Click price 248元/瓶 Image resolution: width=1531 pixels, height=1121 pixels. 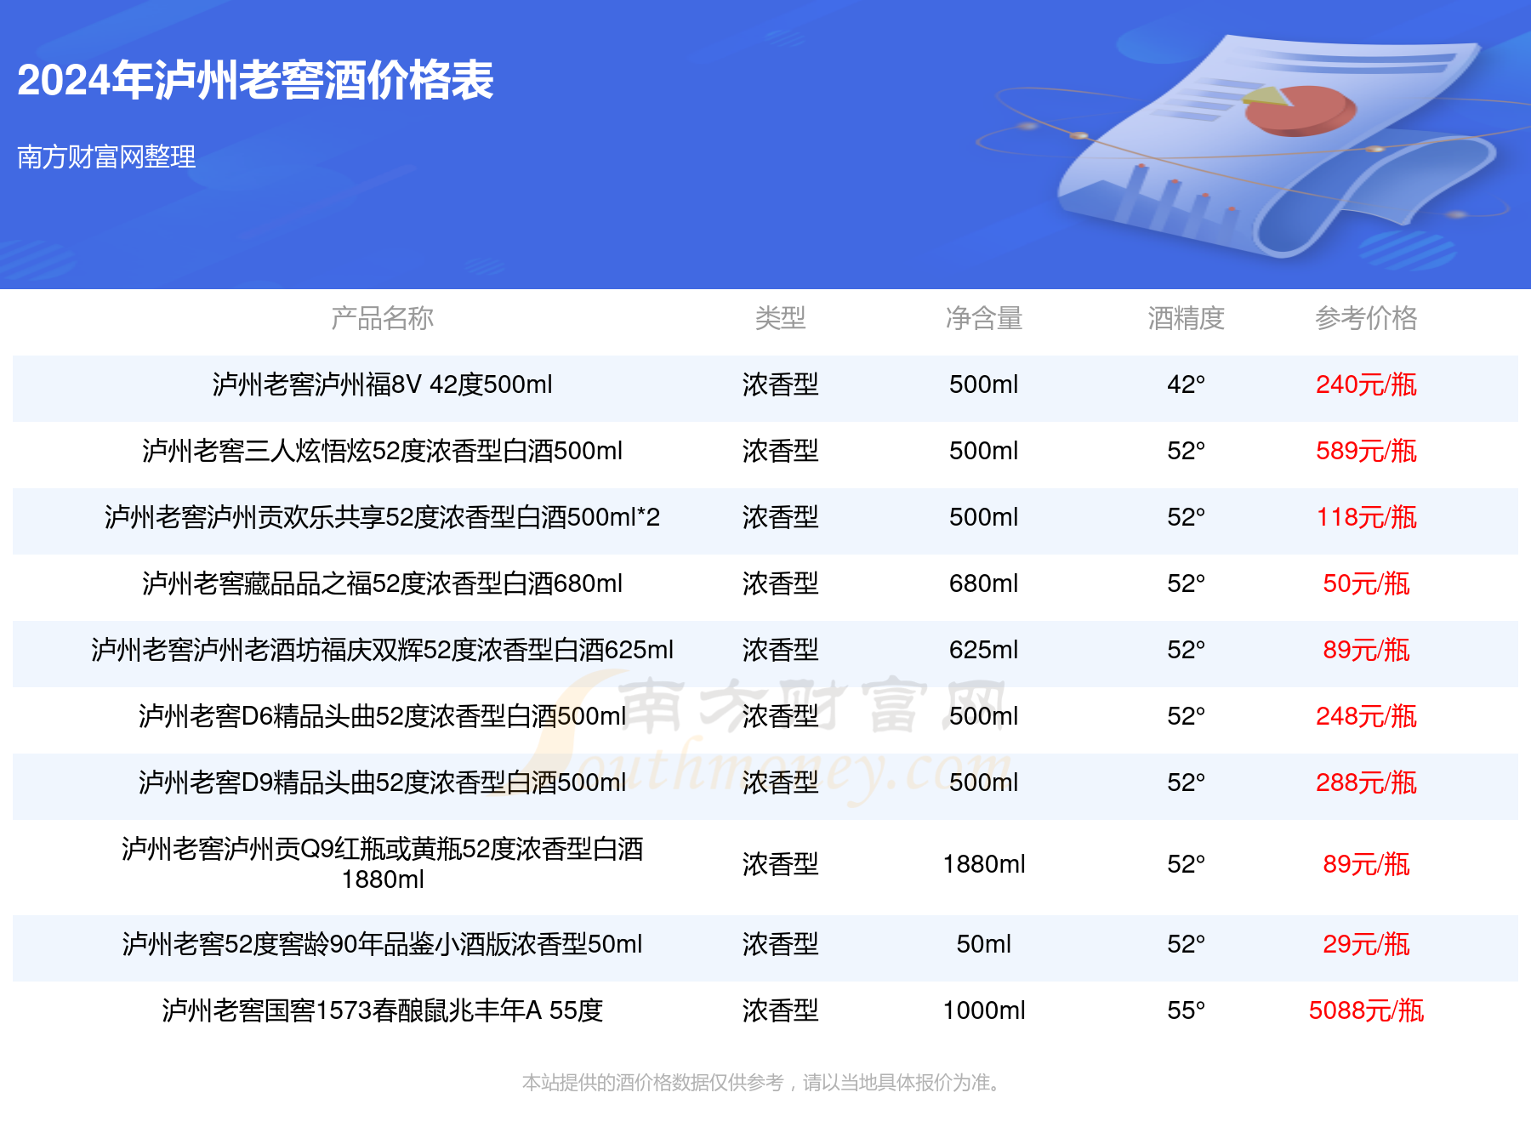click(x=1366, y=716)
